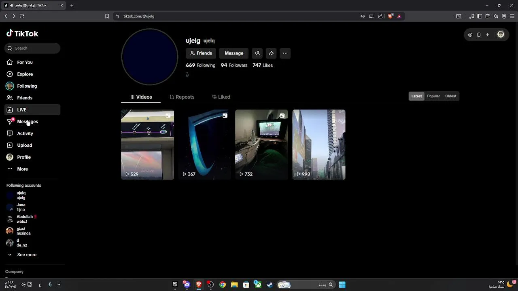Viewport: 518px width, 291px height.
Task: Open the Brave VPN shield icon
Action: click(x=504, y=16)
